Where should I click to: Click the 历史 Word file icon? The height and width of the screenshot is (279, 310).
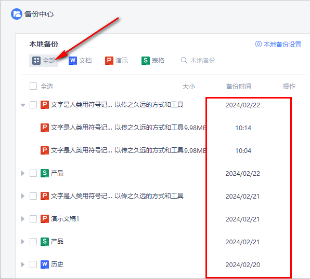45,264
